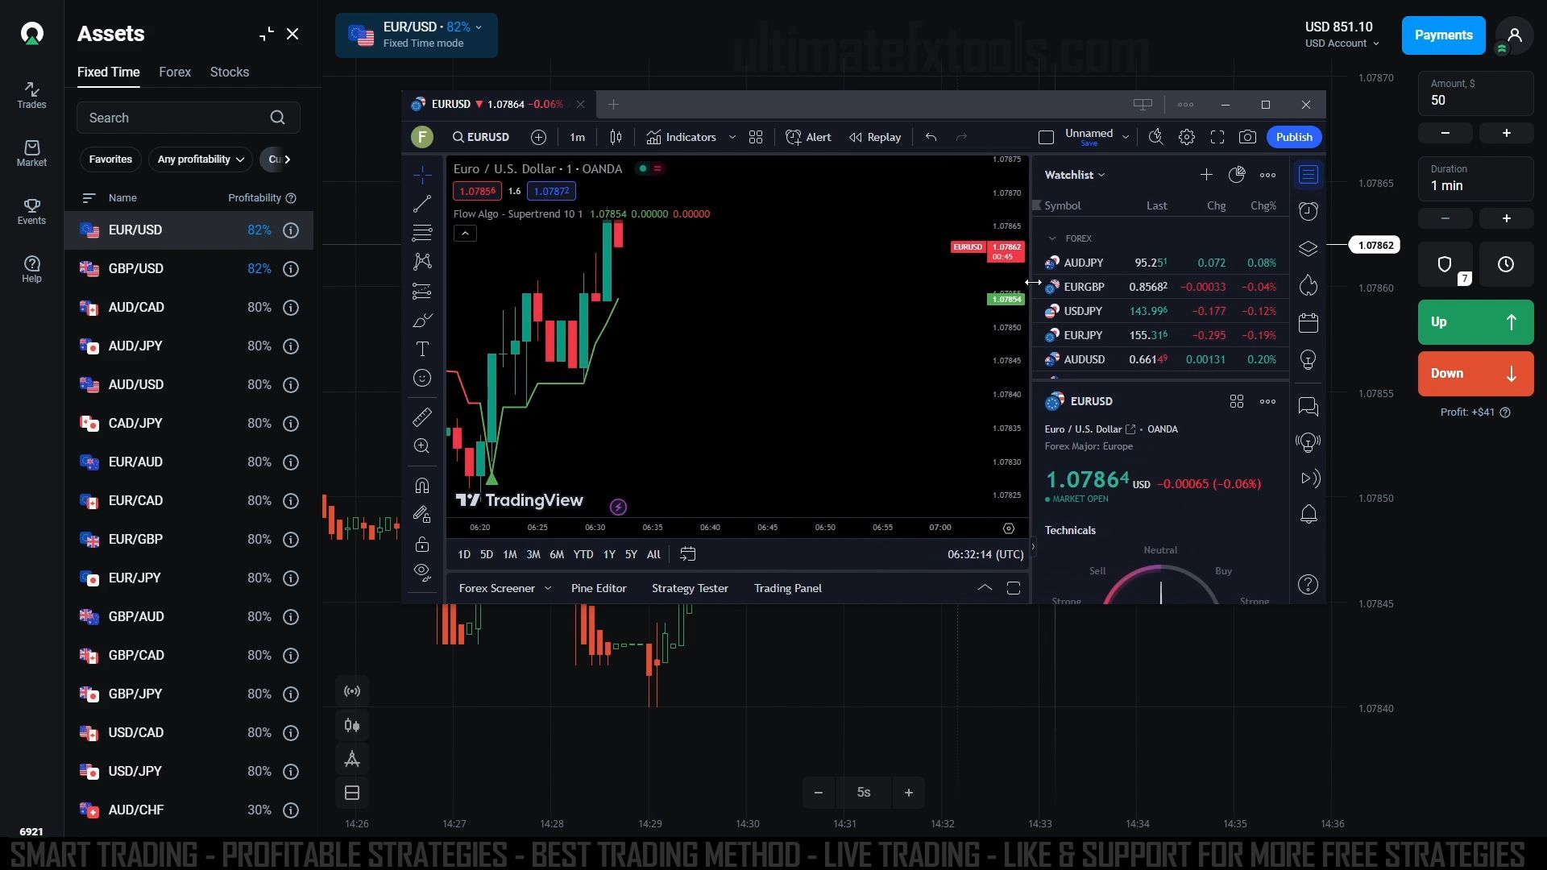
Task: Open the Indicators dialog
Action: 682,137
